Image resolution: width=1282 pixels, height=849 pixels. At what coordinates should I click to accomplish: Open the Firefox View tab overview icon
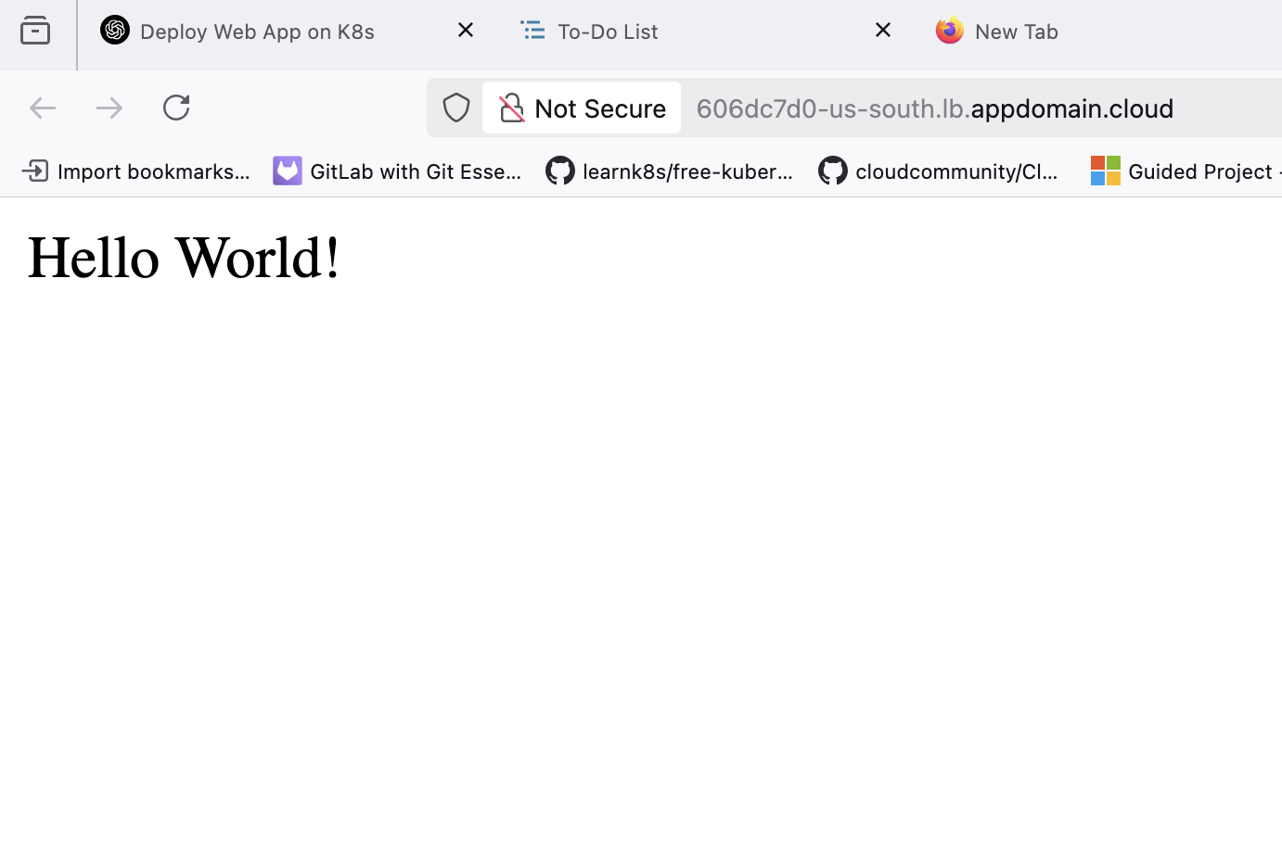[35, 32]
